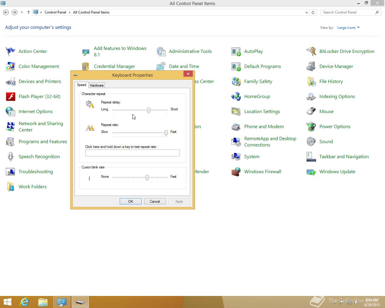The width and height of the screenshot is (385, 308).
Task: Refresh the Control Panel address bar
Action: coord(313,12)
